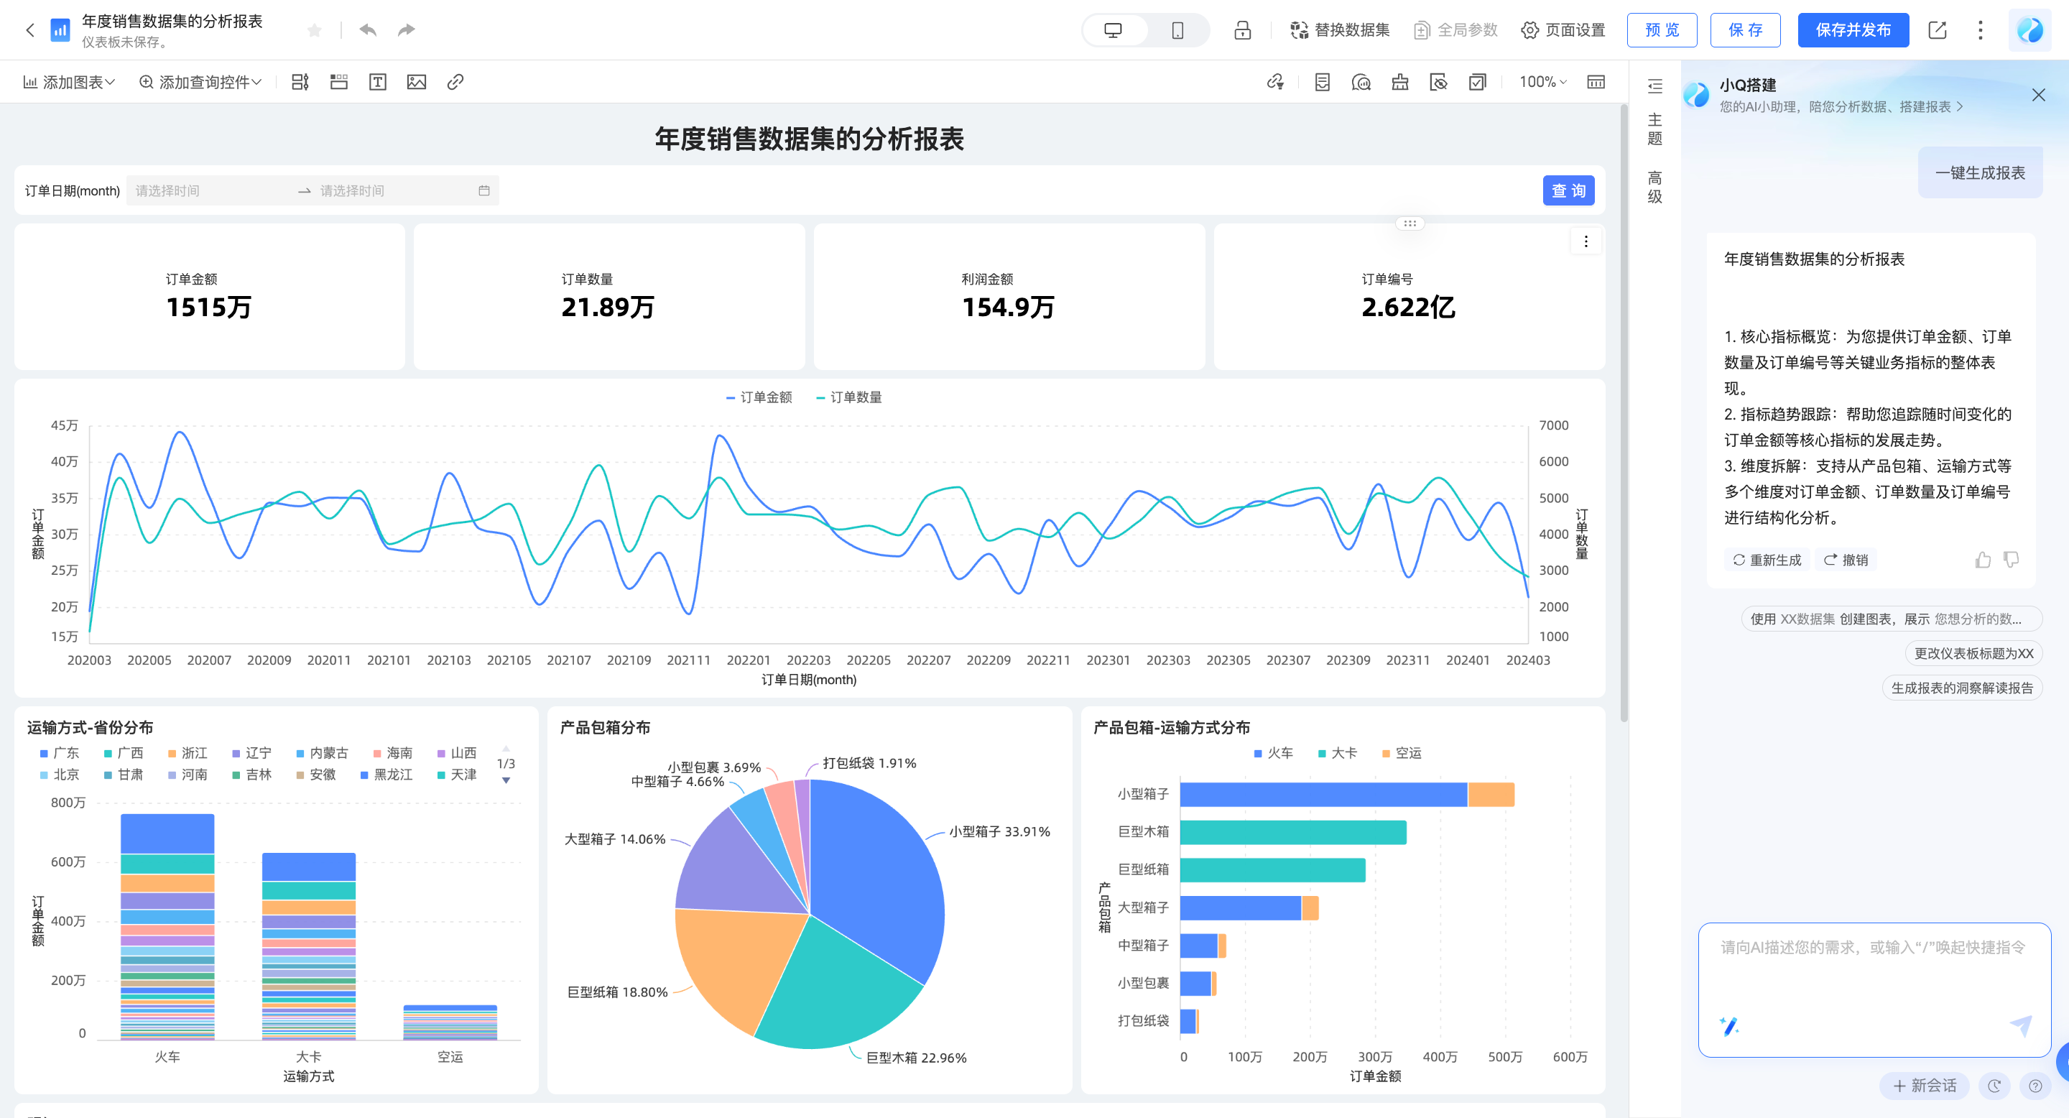The width and height of the screenshot is (2069, 1118).
Task: Collapse the right side panel list icon
Action: point(1654,86)
